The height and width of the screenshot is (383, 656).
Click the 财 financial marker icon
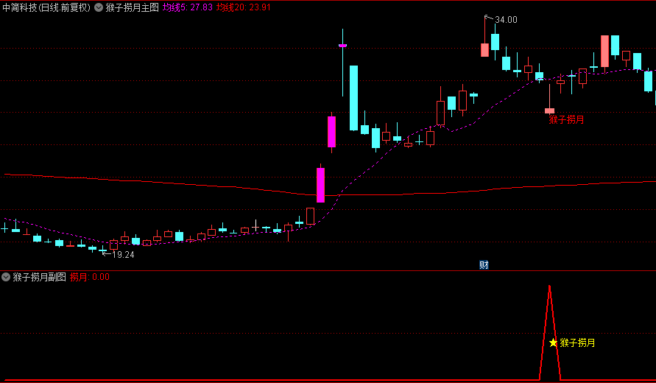484,264
